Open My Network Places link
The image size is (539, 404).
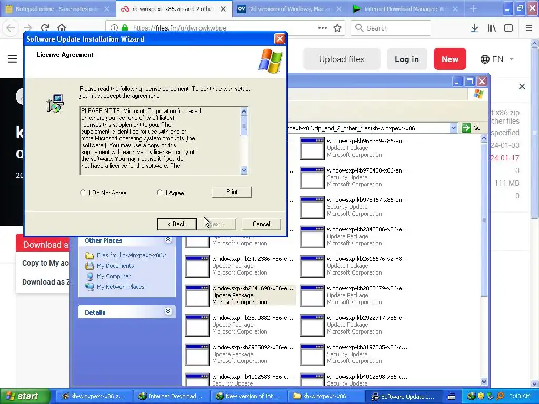(x=121, y=287)
